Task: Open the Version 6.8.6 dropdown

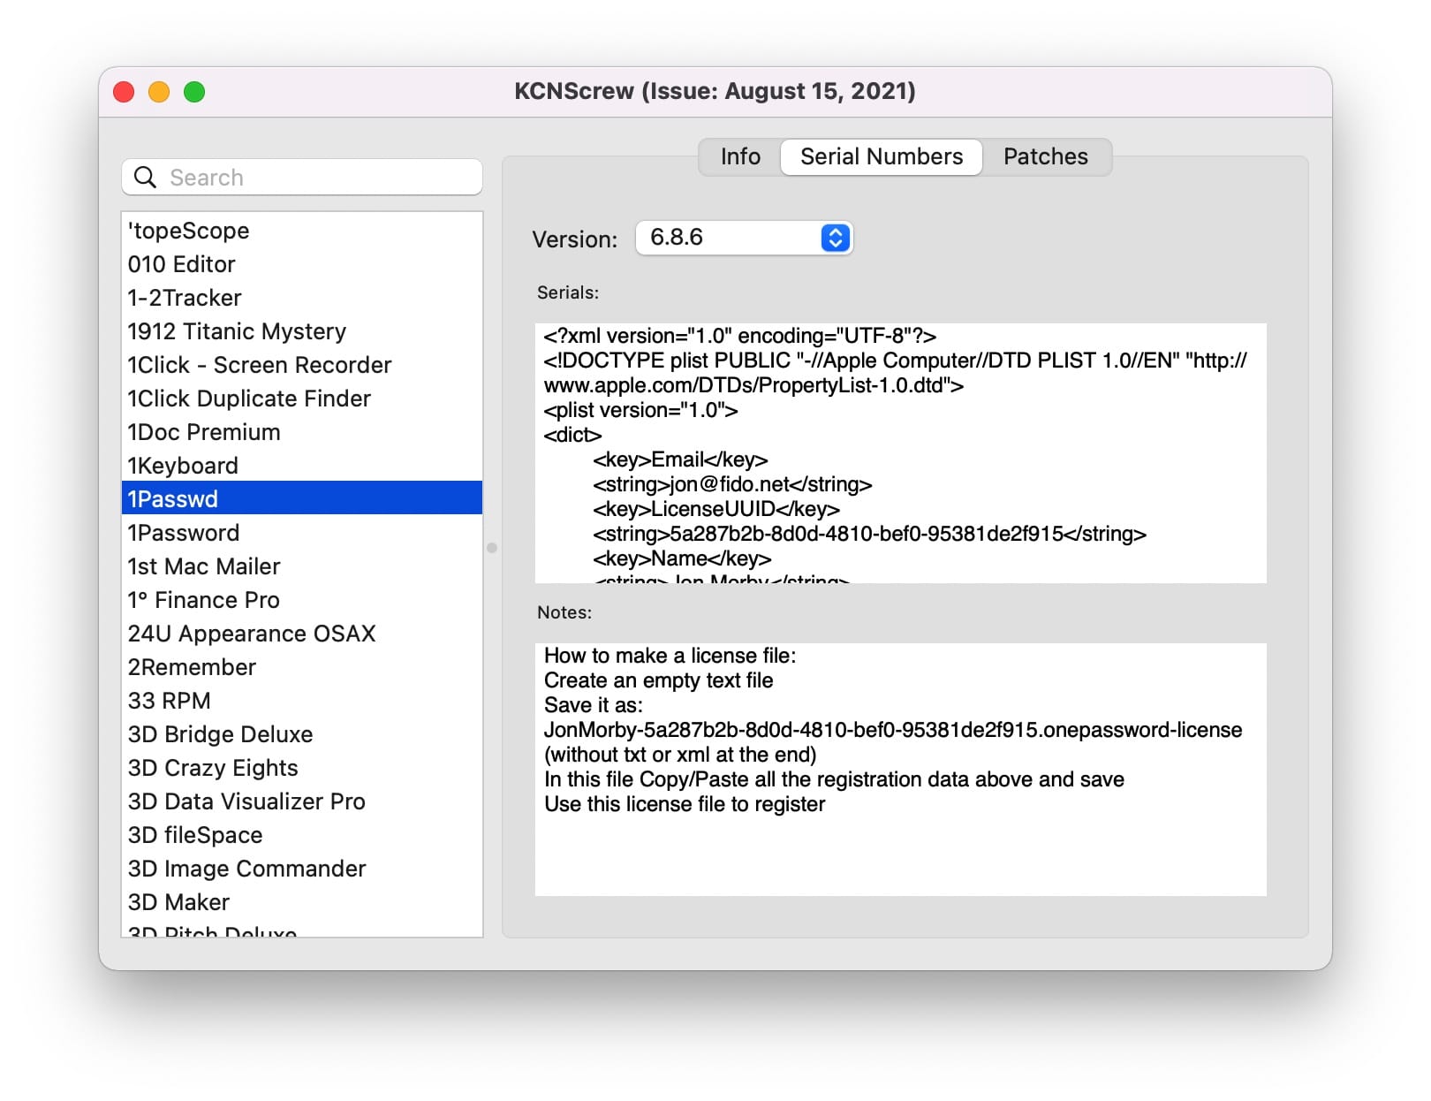Action: 744,238
